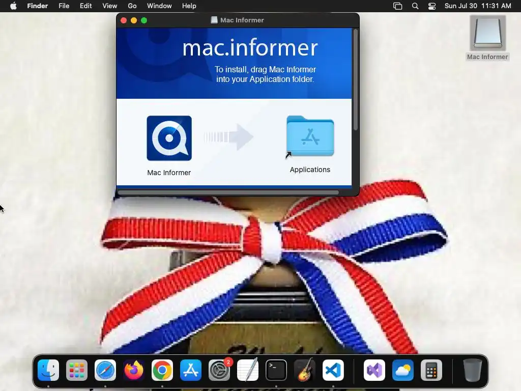Viewport: 521px width, 391px height.
Task: Open Finder from the Dock
Action: [x=48, y=370]
